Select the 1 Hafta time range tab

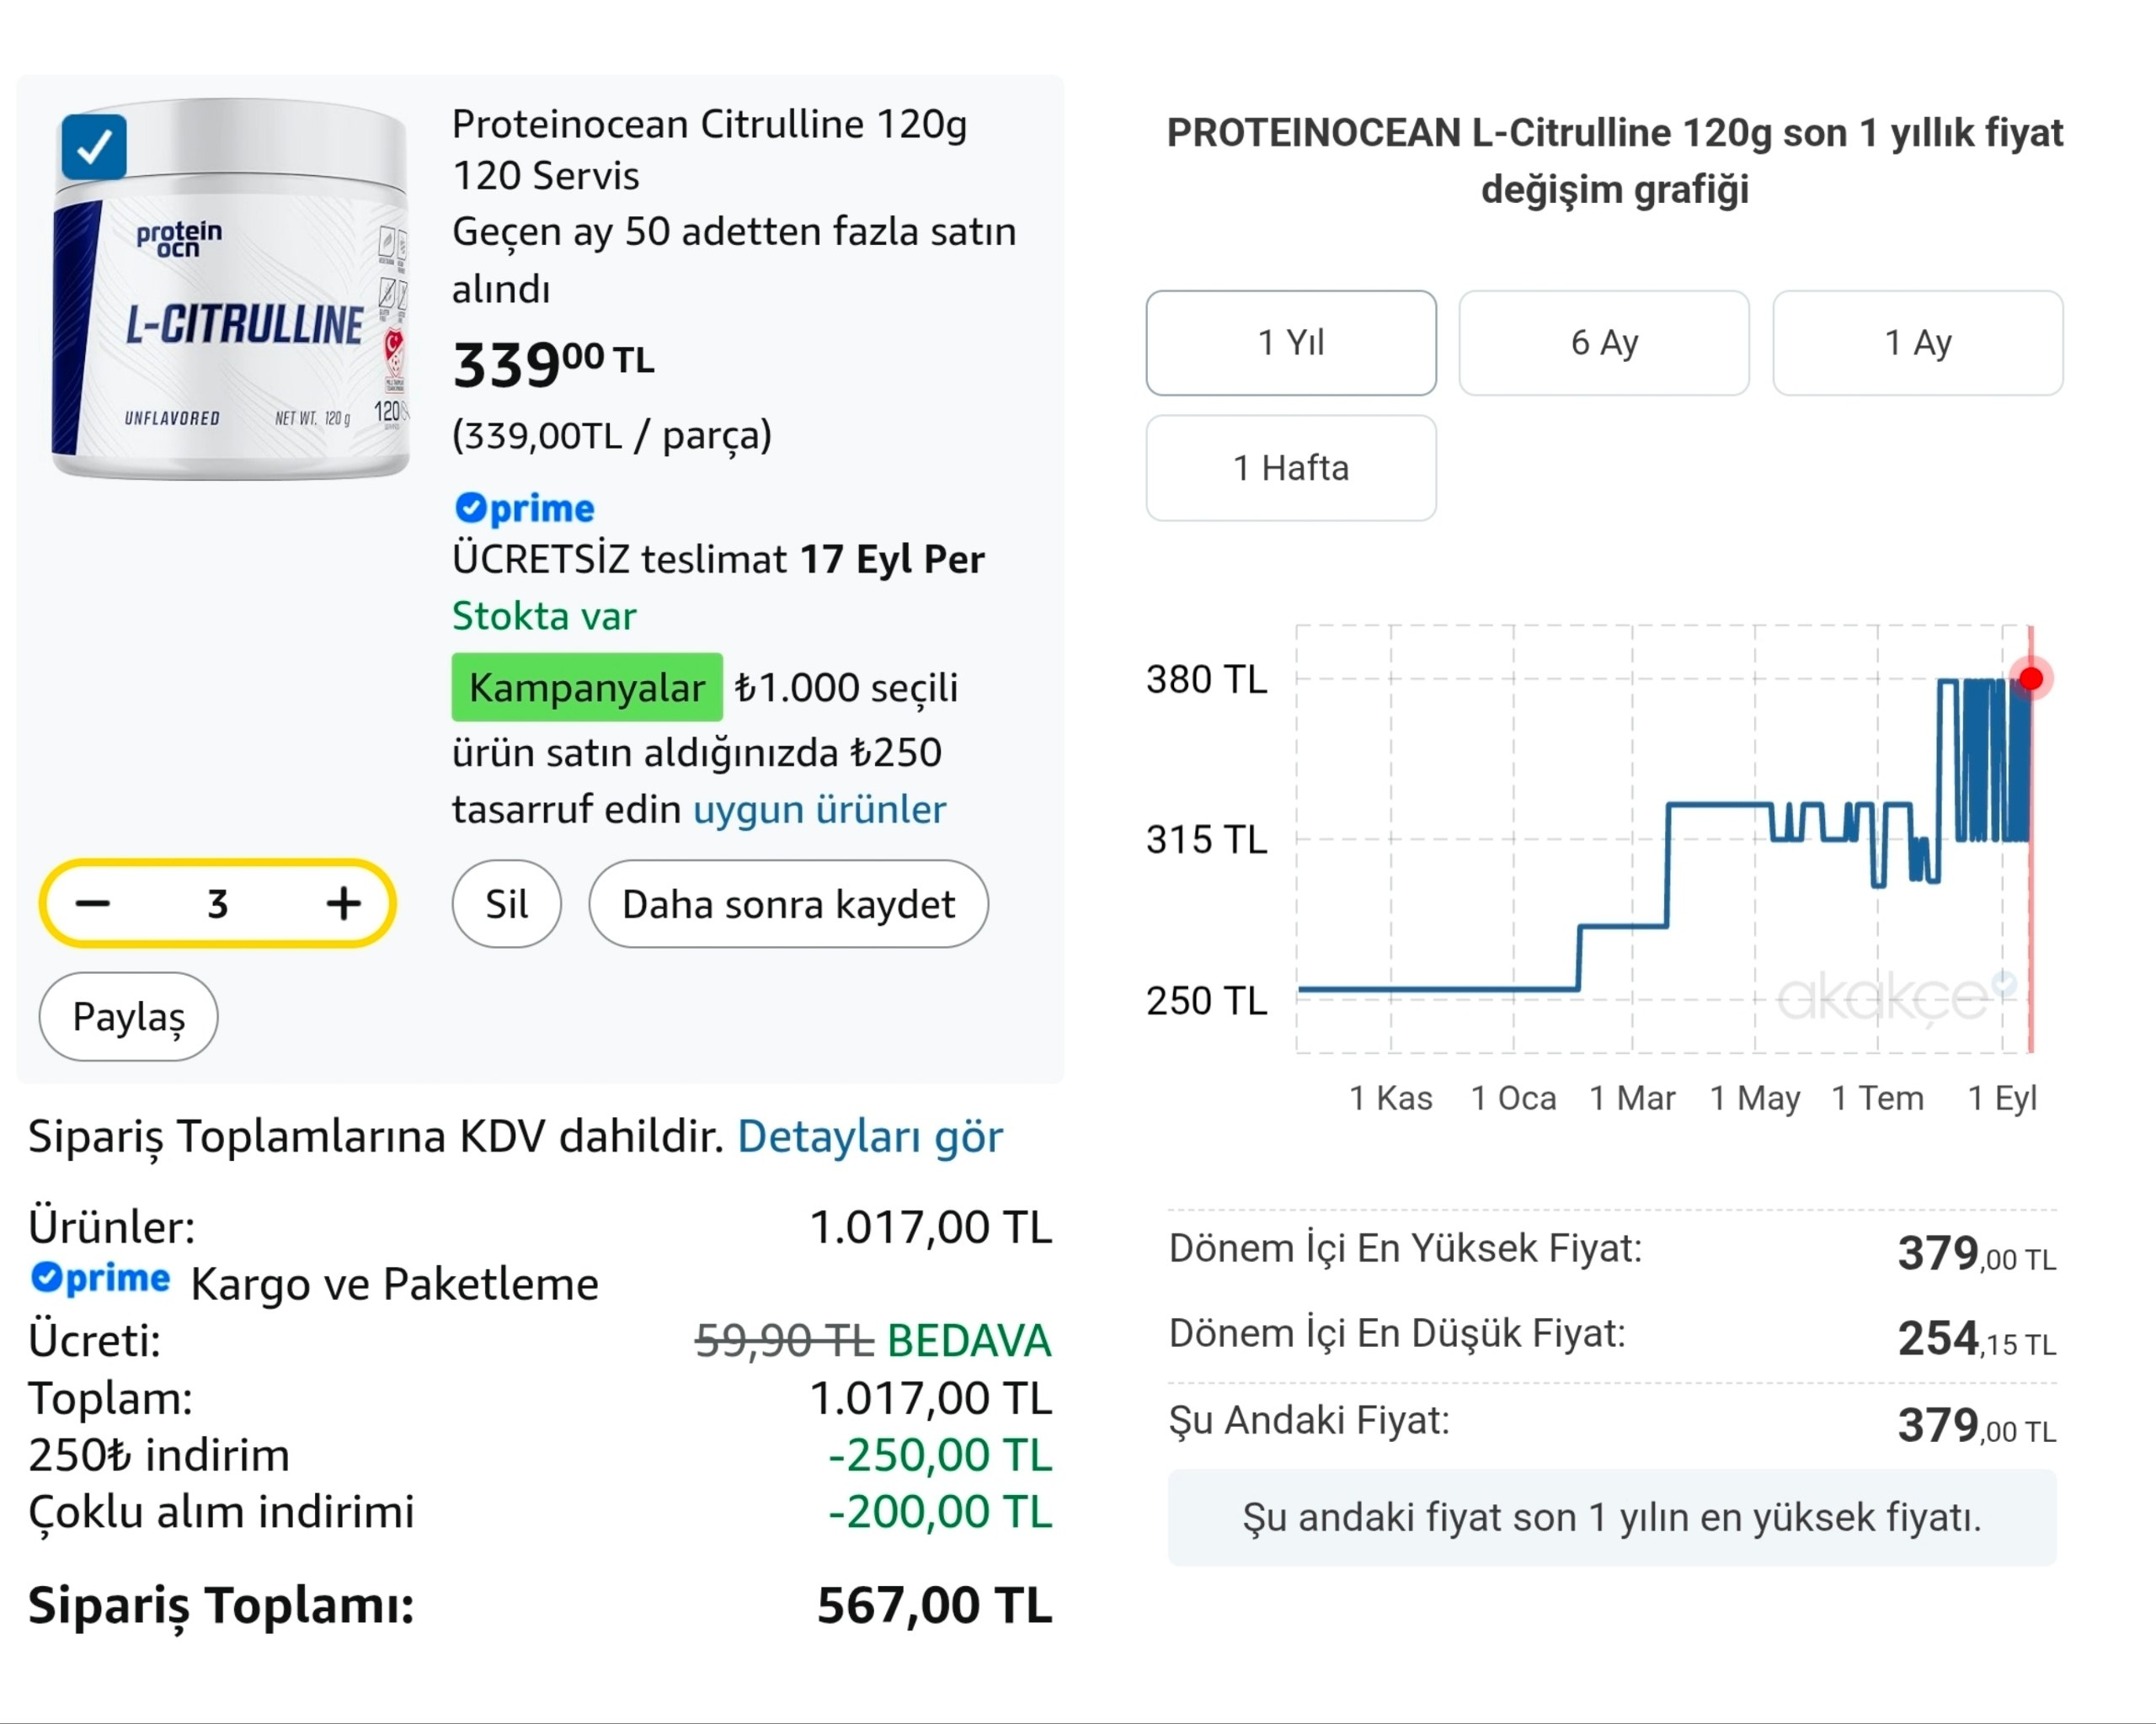click(x=1291, y=468)
